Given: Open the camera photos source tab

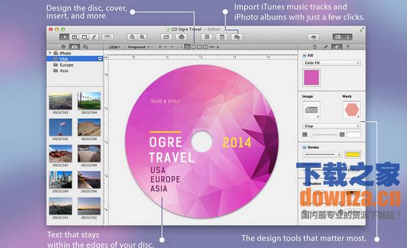Looking at the screenshot, I should pos(75,47).
